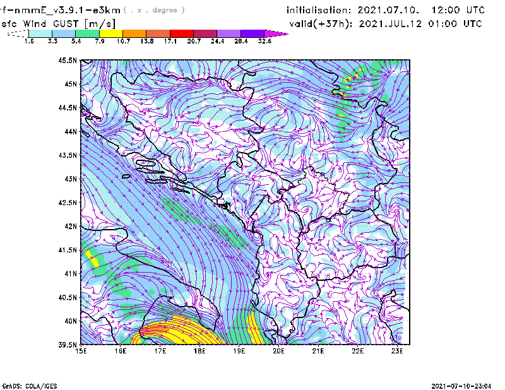Click the crimson 20.7–24.4 legend swatch
505x390 pixels.
pos(205,33)
